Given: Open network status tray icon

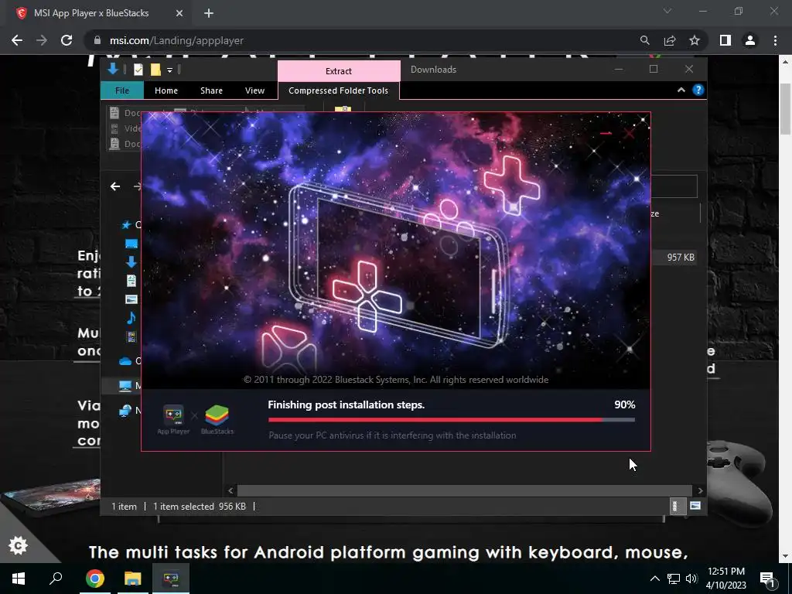Looking at the screenshot, I should (x=674, y=579).
